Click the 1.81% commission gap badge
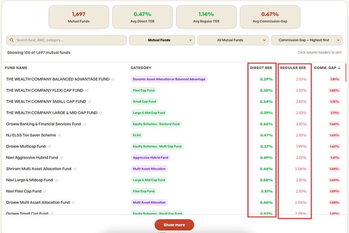Screen dimensions: 349x233 (335, 79)
